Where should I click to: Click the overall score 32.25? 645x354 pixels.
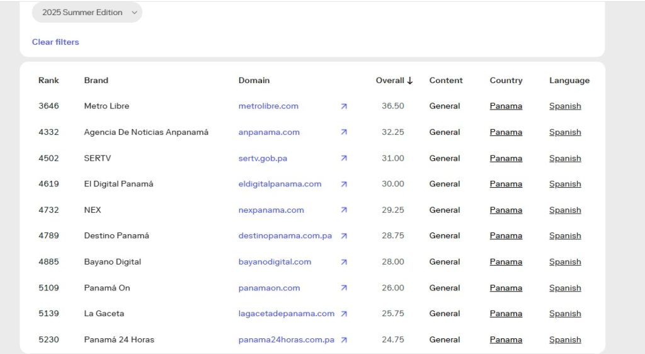click(x=393, y=132)
